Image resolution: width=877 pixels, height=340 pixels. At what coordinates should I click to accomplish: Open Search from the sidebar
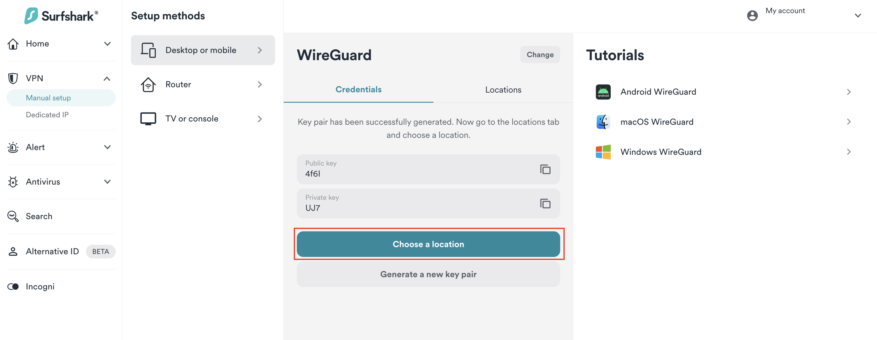click(x=39, y=216)
